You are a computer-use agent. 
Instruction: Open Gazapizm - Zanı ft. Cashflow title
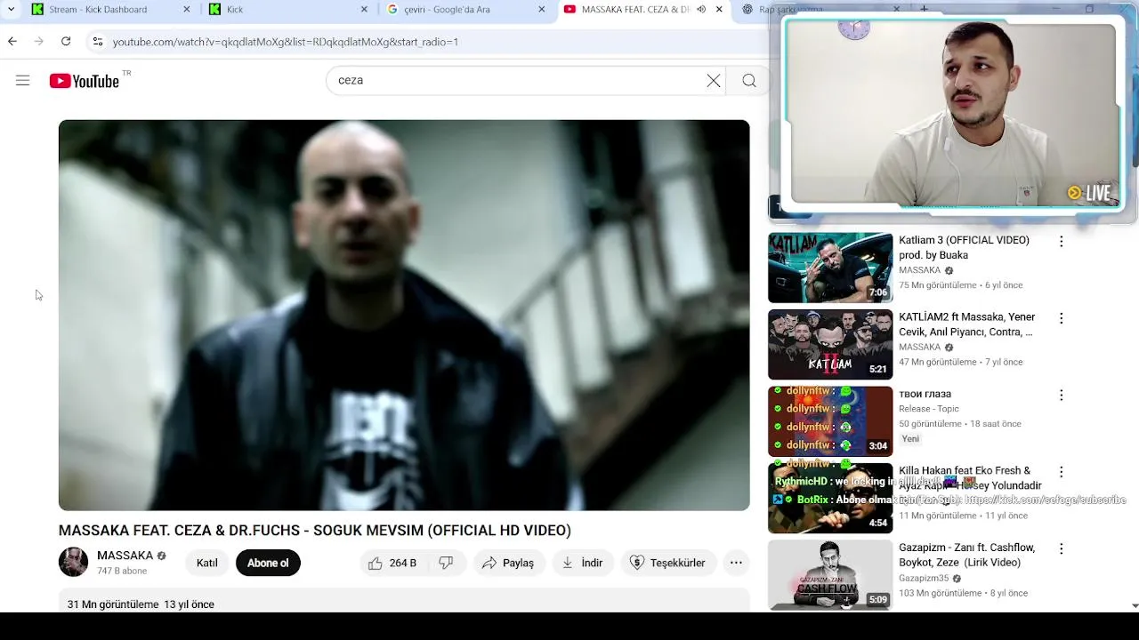[x=965, y=556]
